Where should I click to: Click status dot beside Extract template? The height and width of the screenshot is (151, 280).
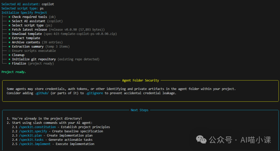pos(9,38)
